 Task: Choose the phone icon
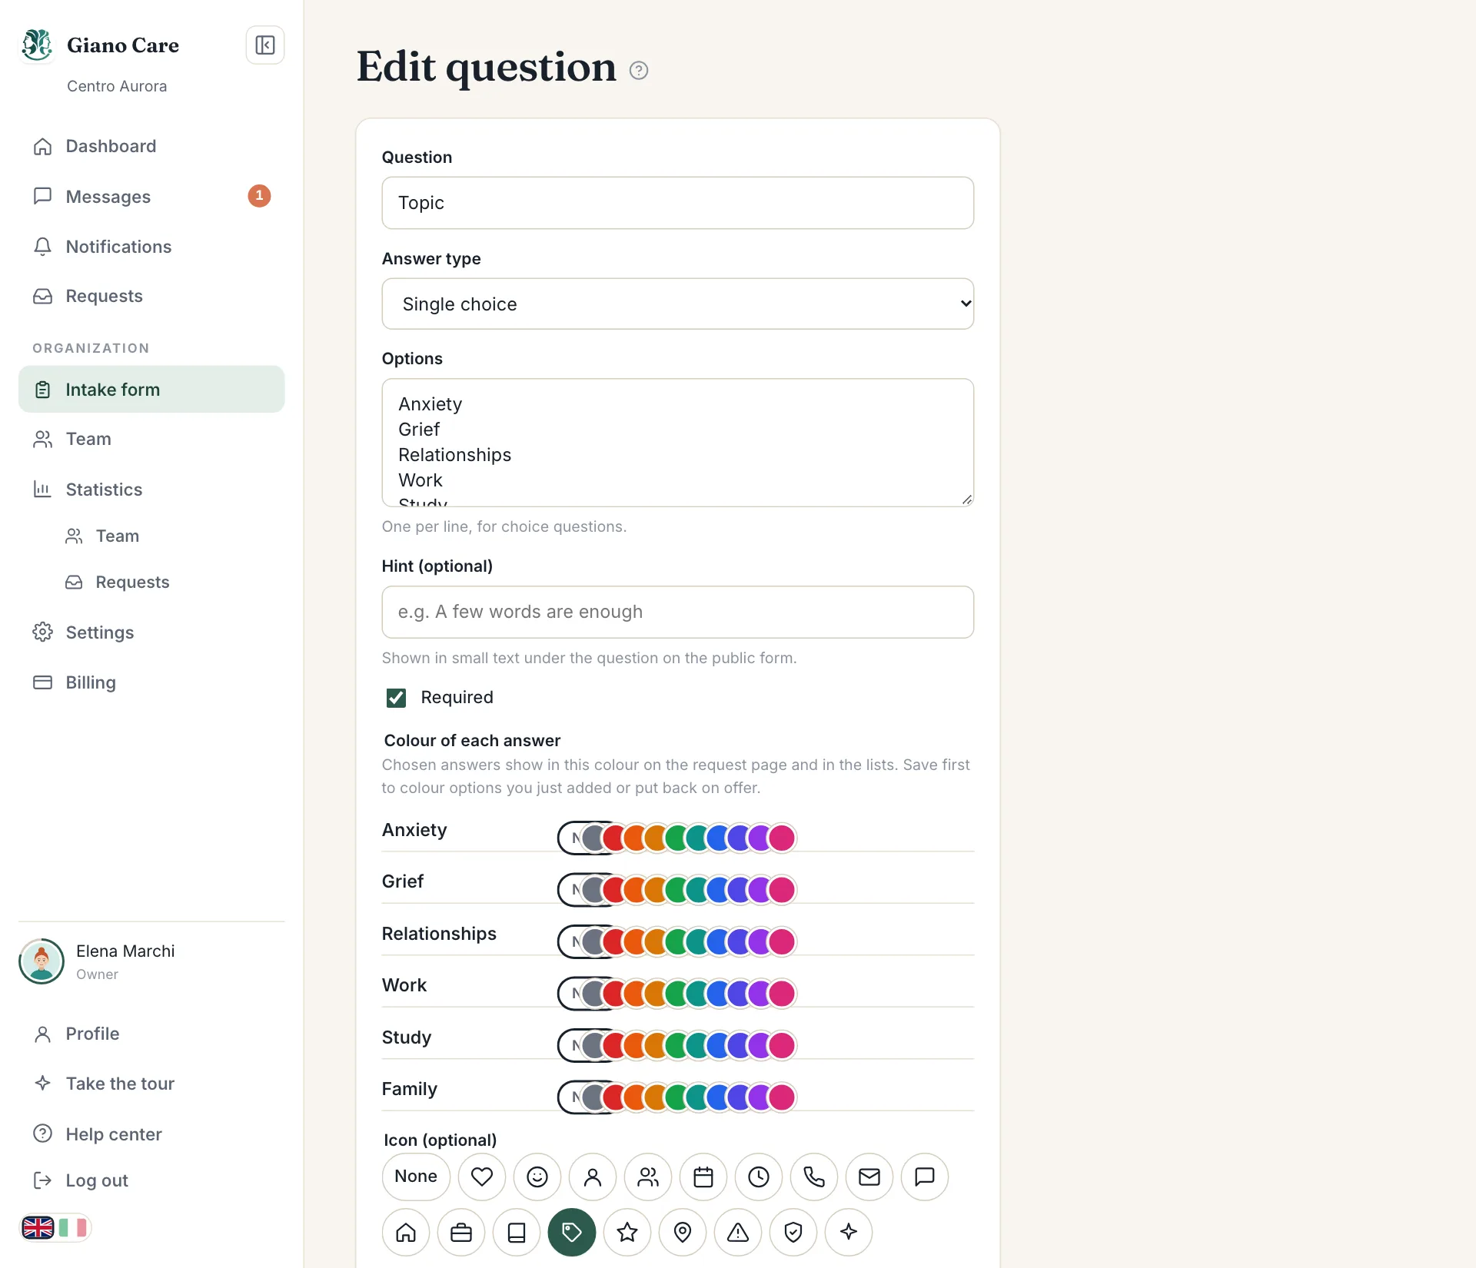tap(814, 1177)
